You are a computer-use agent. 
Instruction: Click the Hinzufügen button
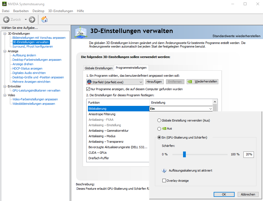(154, 82)
